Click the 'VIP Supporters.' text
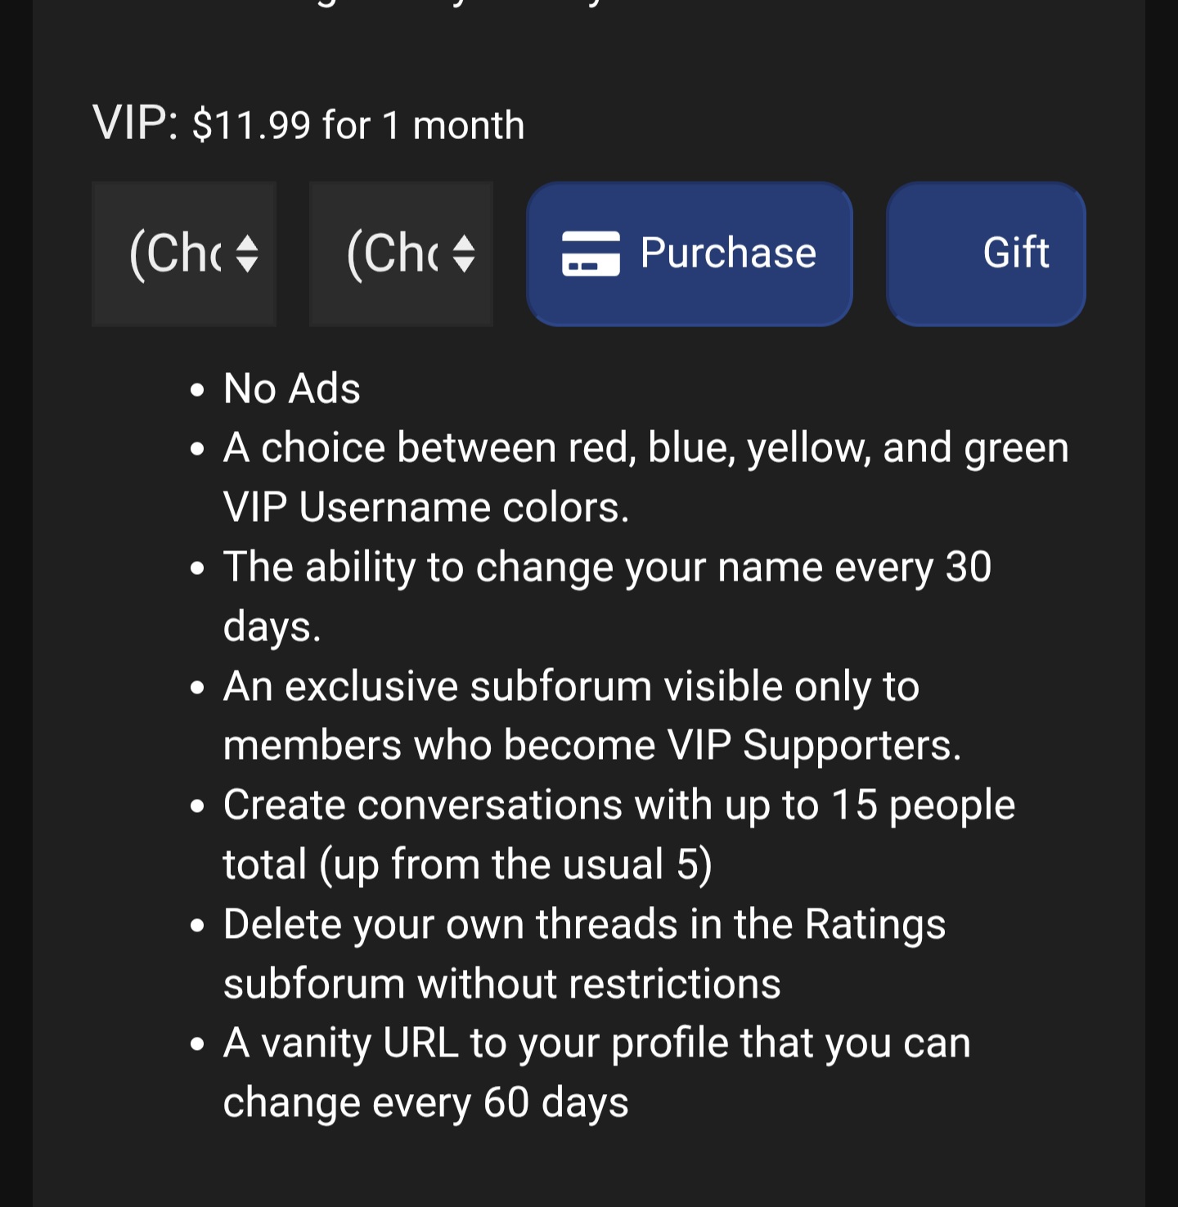The width and height of the screenshot is (1178, 1207). pyautogui.click(x=813, y=746)
